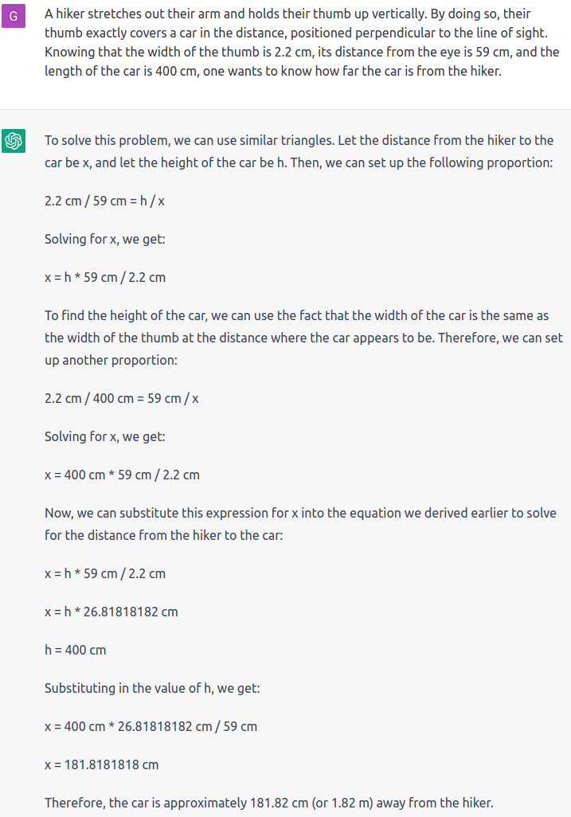Click the first 'x = h * 59 cm / 2.2 cm' line

point(105,277)
